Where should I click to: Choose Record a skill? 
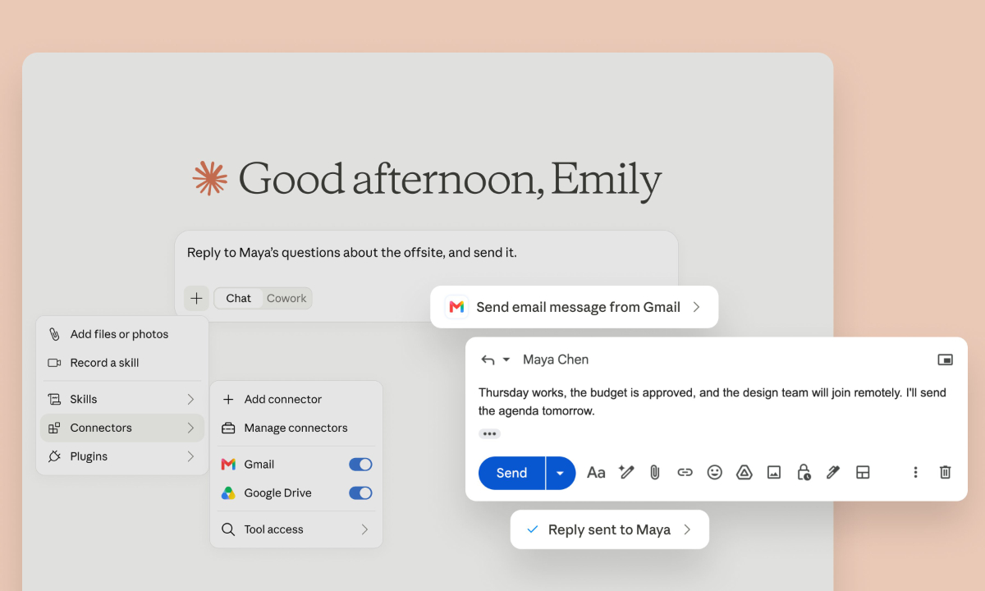click(121, 363)
